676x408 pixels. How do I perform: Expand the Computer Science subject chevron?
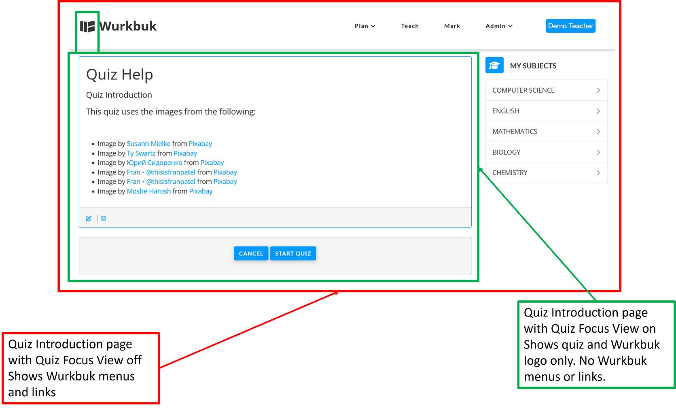(598, 90)
